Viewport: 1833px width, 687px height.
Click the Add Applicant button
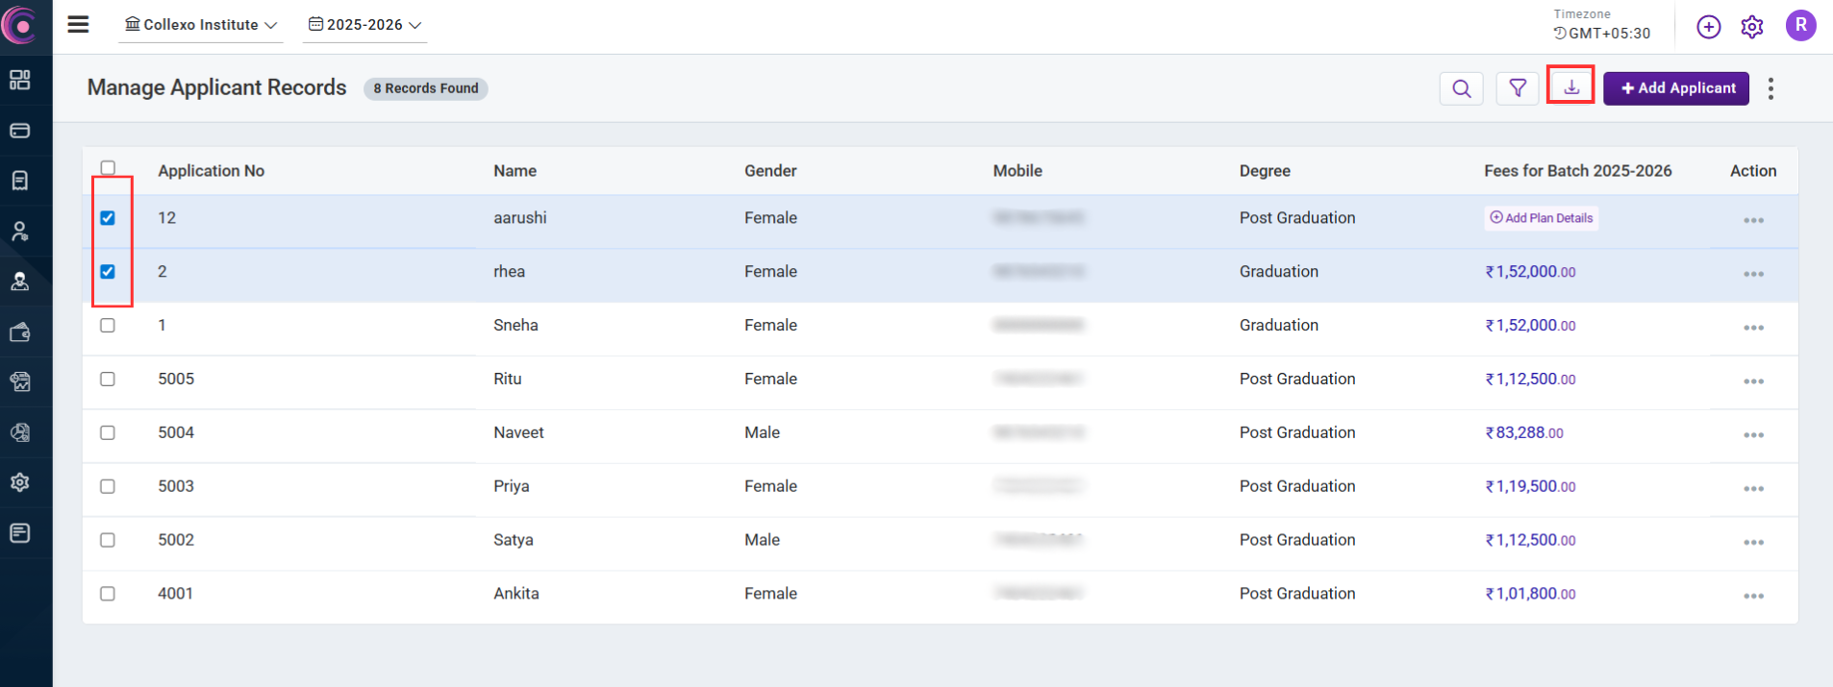coord(1675,88)
